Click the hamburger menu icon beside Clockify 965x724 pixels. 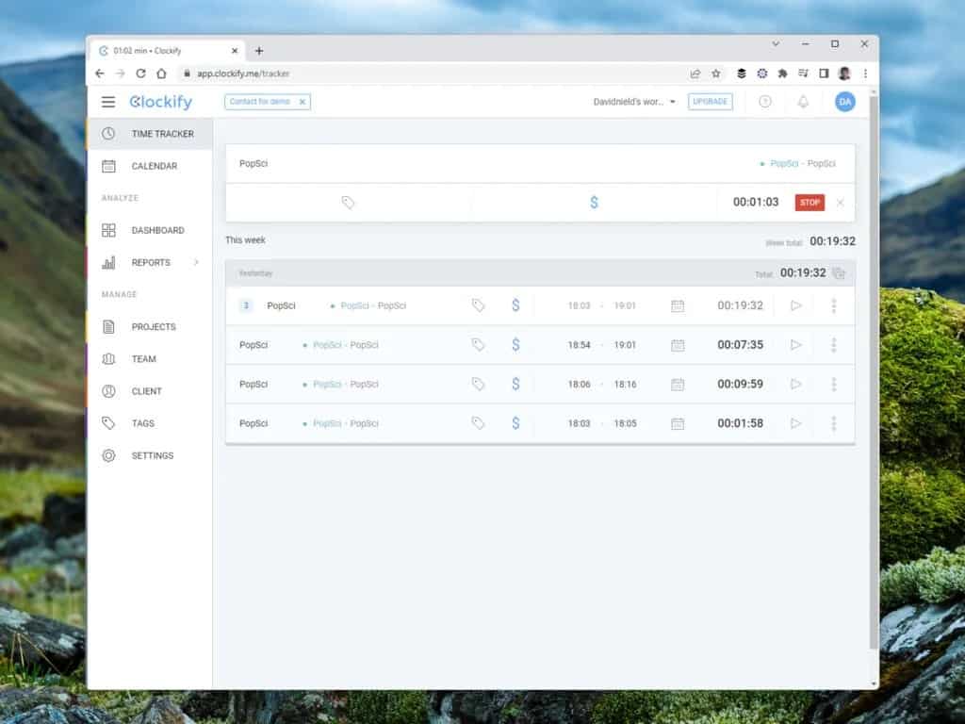tap(108, 102)
